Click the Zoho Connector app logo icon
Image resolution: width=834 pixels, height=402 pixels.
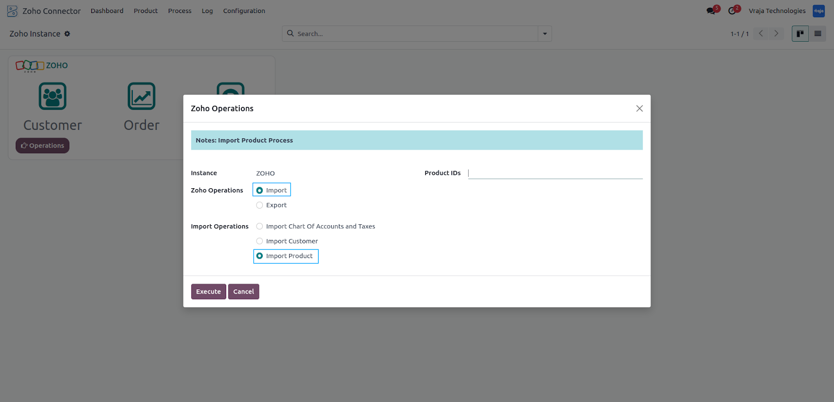pyautogui.click(x=12, y=11)
